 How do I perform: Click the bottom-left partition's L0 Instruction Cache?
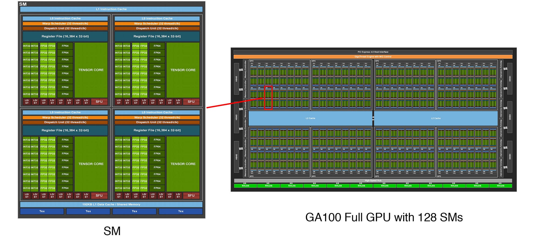[x=65, y=112]
